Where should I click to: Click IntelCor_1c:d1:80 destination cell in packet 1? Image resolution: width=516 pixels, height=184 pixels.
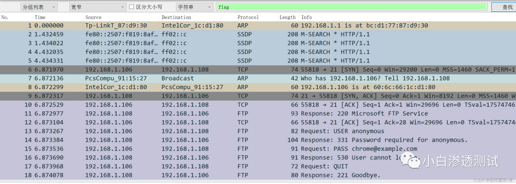[192, 26]
